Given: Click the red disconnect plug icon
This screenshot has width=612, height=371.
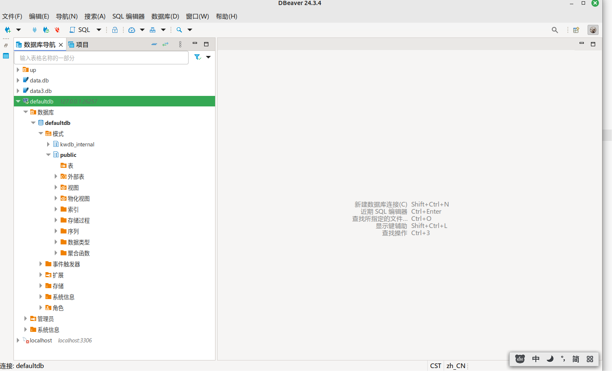Looking at the screenshot, I should click(x=57, y=30).
